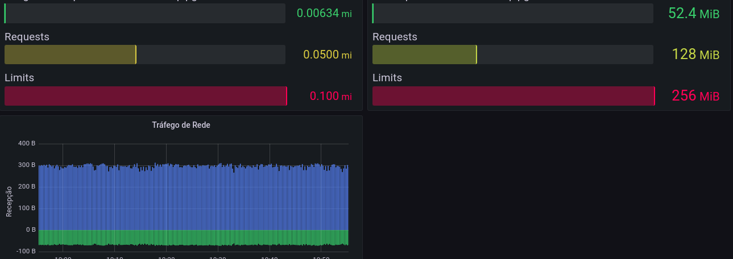Click the Limits label above the 0.100 mi bar

(x=19, y=78)
